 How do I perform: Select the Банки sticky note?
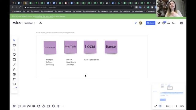click(111, 47)
